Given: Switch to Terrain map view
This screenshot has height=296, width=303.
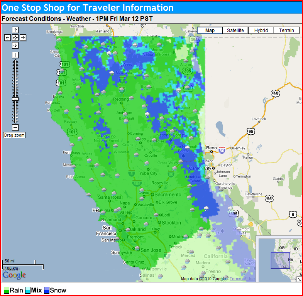Looking at the screenshot, I should (286, 30).
